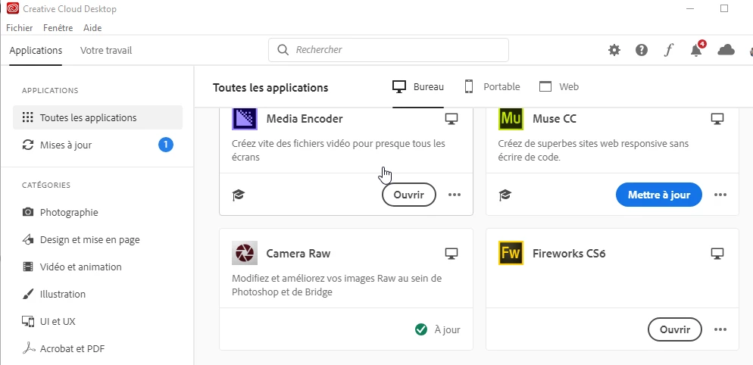Image resolution: width=753 pixels, height=365 pixels.
Task: Click the Muse CC app icon
Action: point(511,119)
